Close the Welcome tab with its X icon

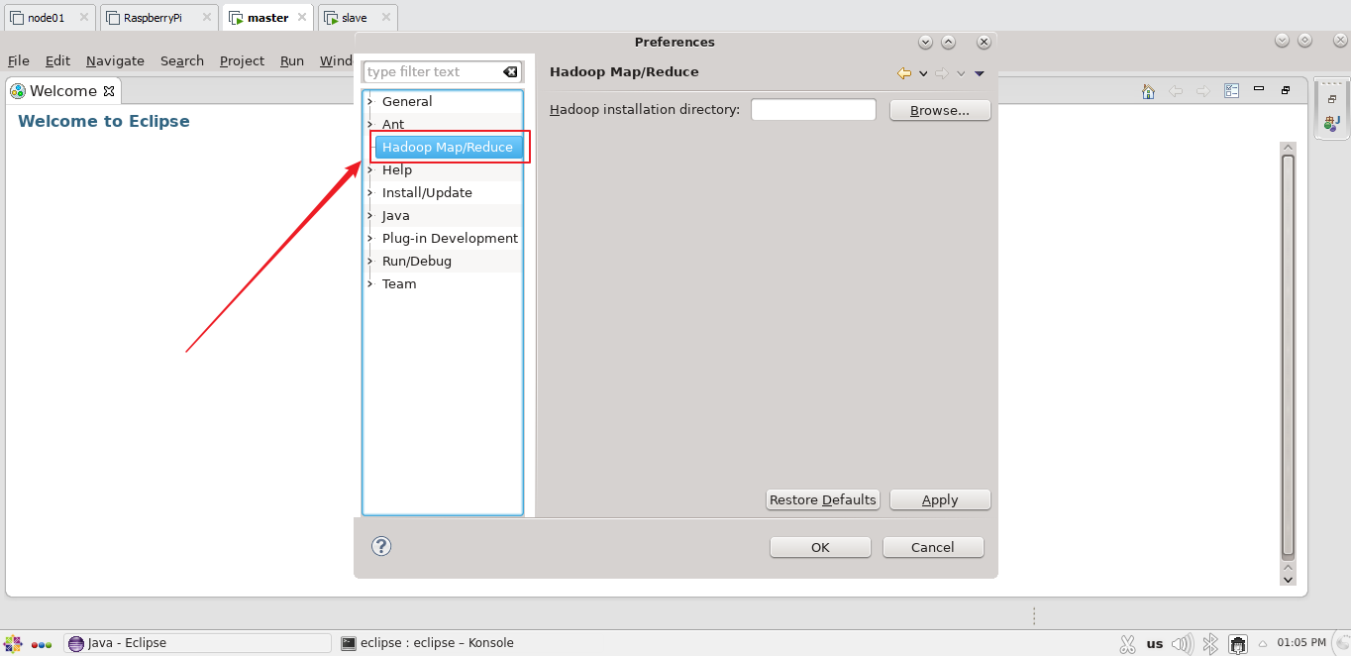(x=109, y=91)
